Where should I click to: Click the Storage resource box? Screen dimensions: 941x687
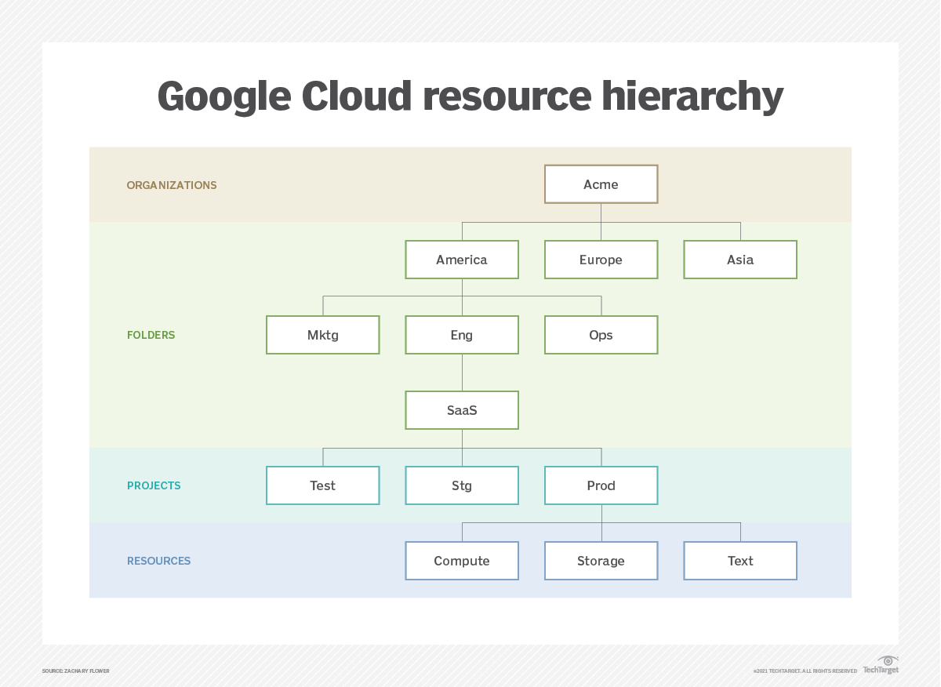click(601, 561)
